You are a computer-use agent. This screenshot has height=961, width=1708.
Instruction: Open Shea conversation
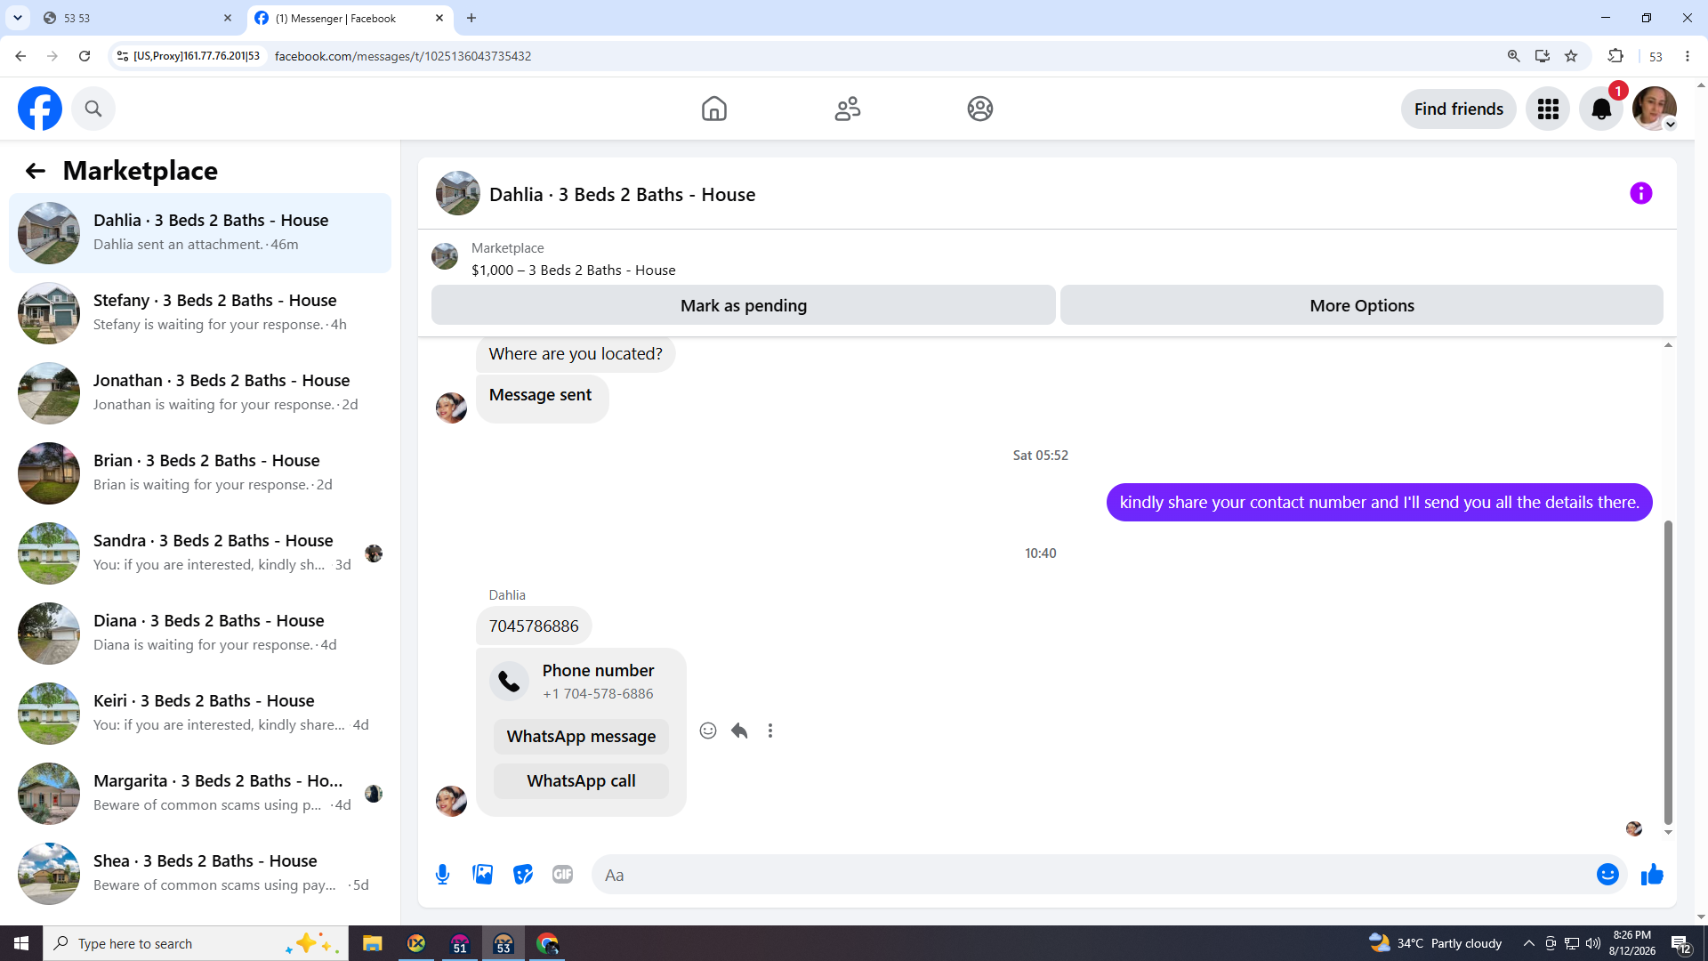(x=200, y=874)
